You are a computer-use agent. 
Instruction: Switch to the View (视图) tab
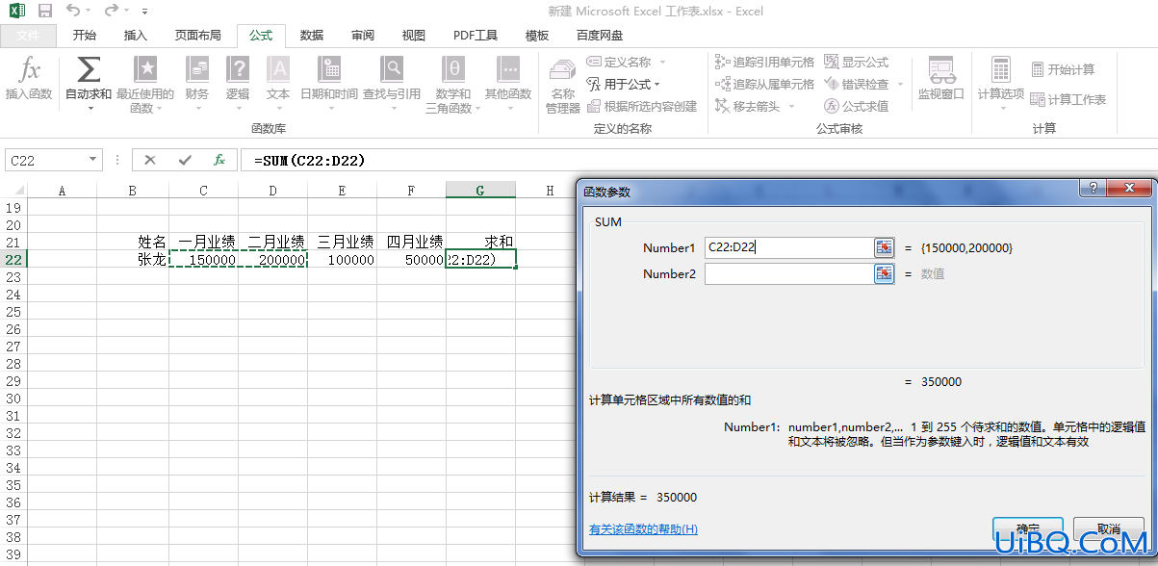[414, 36]
